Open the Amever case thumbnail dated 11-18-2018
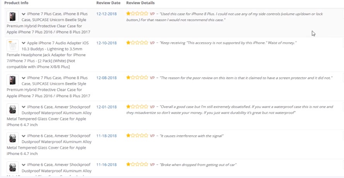Viewport: 344px width, 178px height. click(x=12, y=138)
